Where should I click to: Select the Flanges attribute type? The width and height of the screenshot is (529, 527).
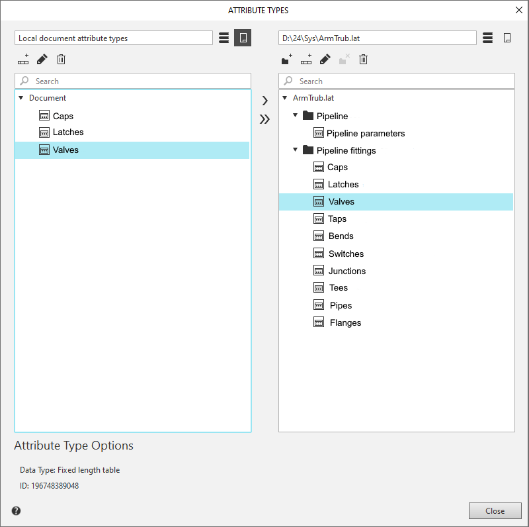345,323
